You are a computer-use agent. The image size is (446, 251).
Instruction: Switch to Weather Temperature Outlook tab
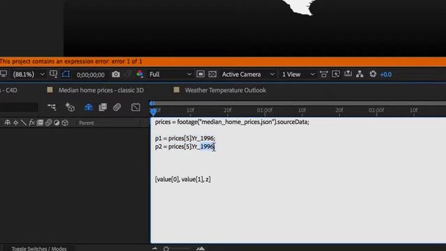pyautogui.click(x=226, y=90)
